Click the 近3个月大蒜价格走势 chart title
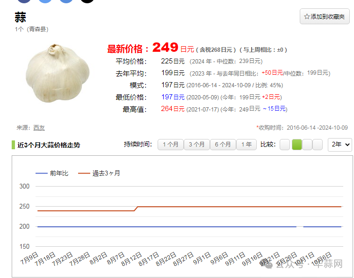This screenshot has height=278, width=354. (x=49, y=145)
